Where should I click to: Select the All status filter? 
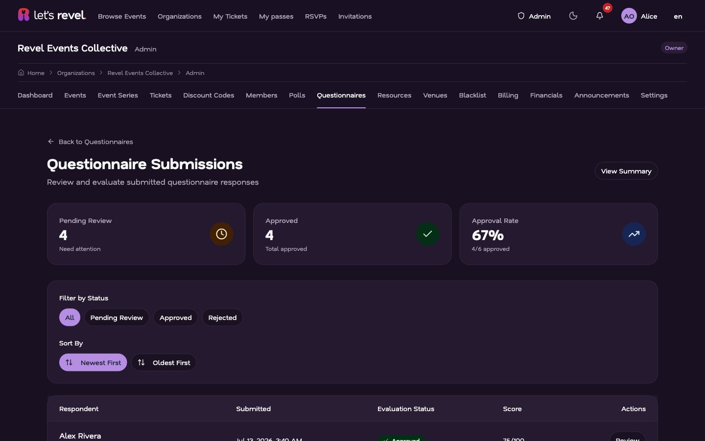[x=70, y=318]
